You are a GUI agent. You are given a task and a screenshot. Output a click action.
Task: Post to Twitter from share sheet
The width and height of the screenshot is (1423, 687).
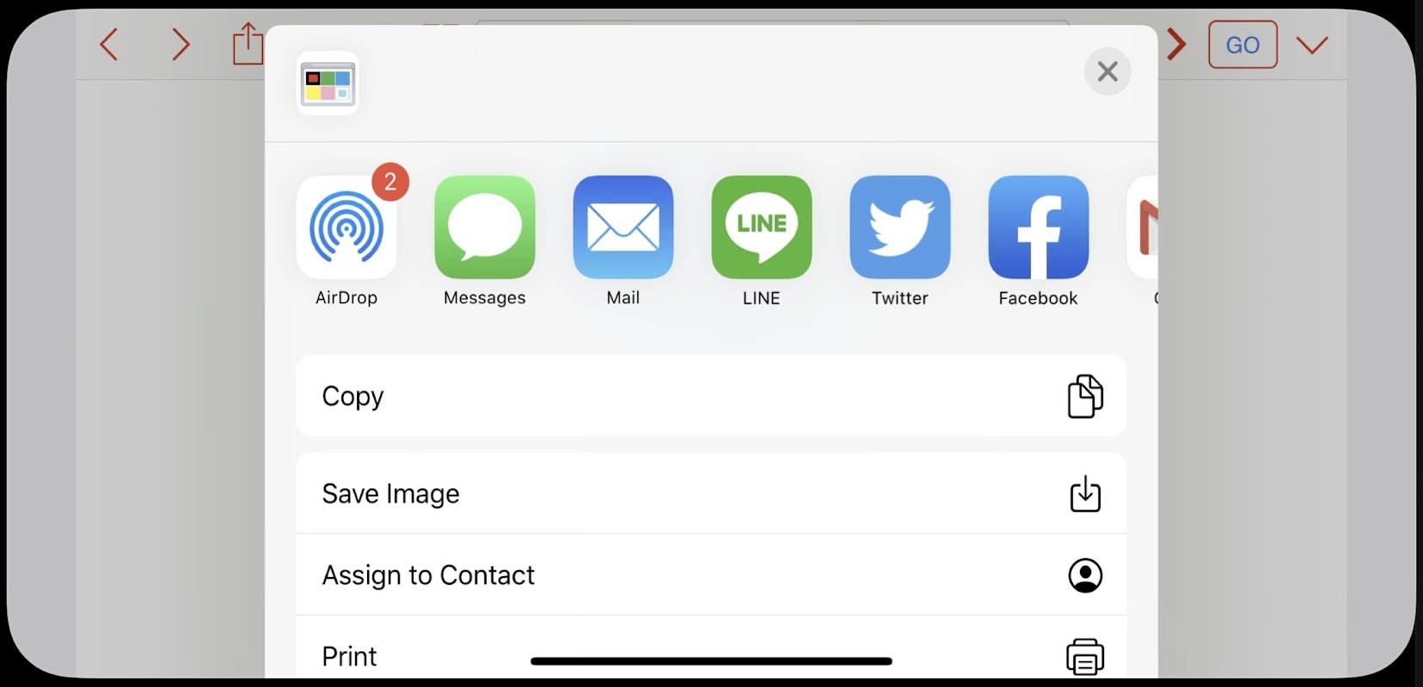coord(900,228)
